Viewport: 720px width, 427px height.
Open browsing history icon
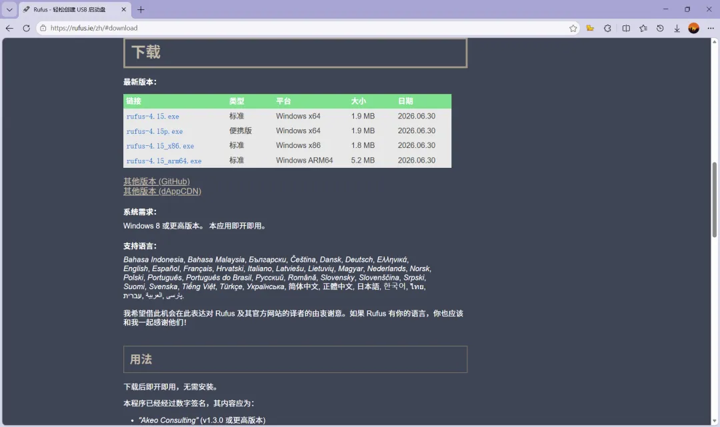coord(660,29)
